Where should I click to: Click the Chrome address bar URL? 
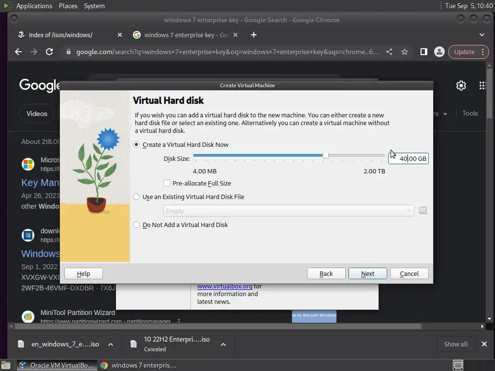pos(228,52)
